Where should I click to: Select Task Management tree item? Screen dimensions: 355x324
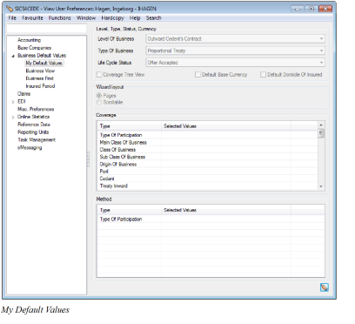click(x=37, y=140)
